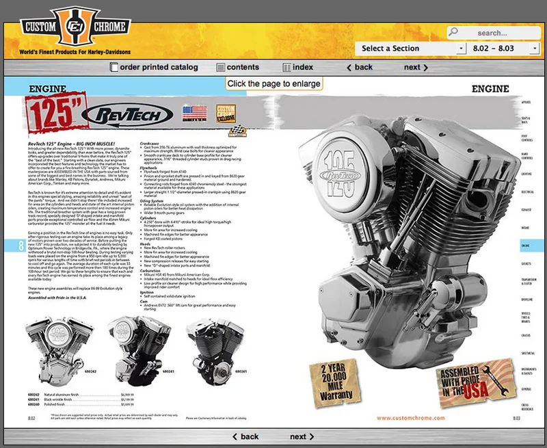This screenshot has width=547, height=448.
Task: Click the checkered flag competition badge
Action: tap(237, 131)
